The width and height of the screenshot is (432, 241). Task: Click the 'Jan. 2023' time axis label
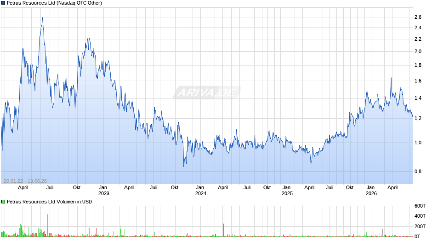[104, 191]
